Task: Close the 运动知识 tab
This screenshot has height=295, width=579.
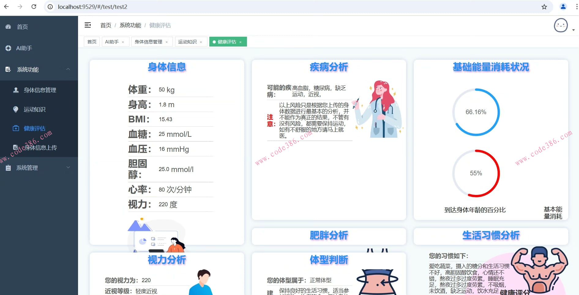Action: (x=201, y=42)
